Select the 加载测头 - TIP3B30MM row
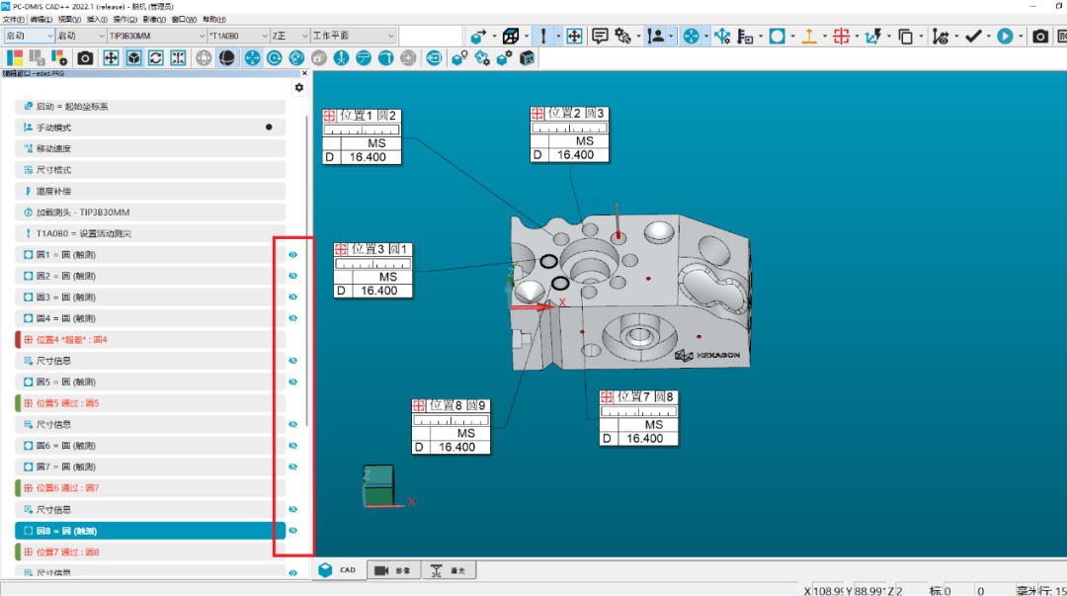This screenshot has width=1067, height=596. point(150,213)
